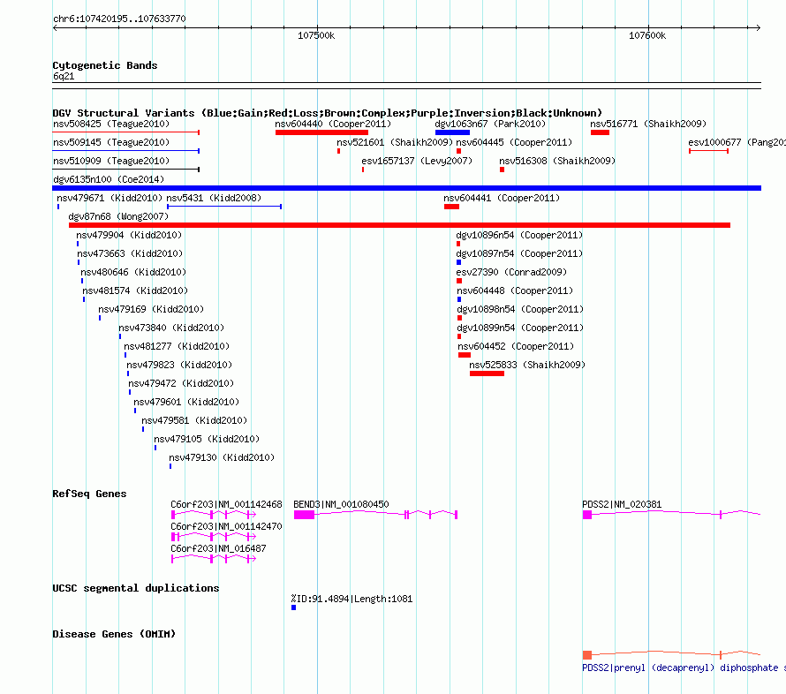Viewport: 786px width, 694px height.
Task: Click the 107600k ruler position marker
Action: coord(647,35)
